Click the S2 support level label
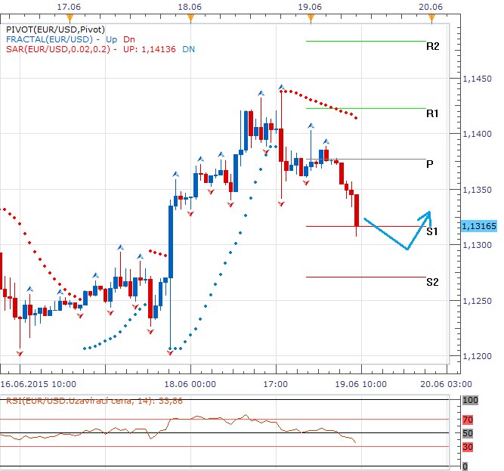 tap(432, 282)
